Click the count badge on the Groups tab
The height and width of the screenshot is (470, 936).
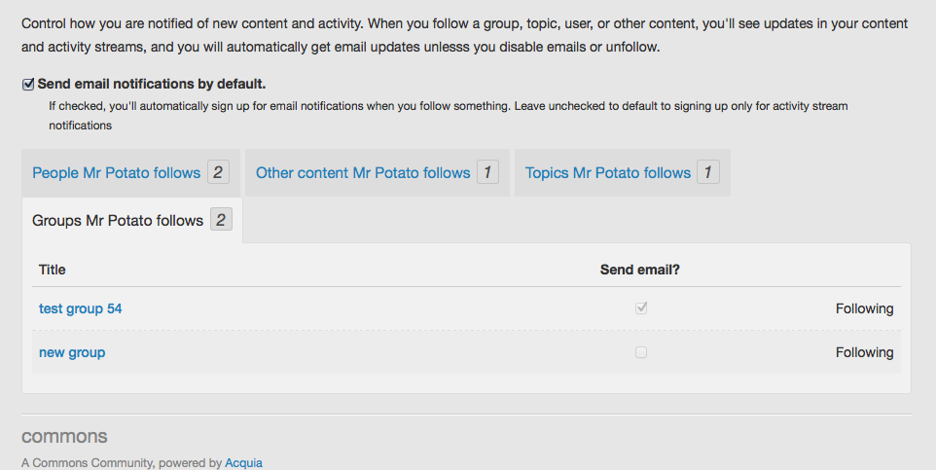221,221
